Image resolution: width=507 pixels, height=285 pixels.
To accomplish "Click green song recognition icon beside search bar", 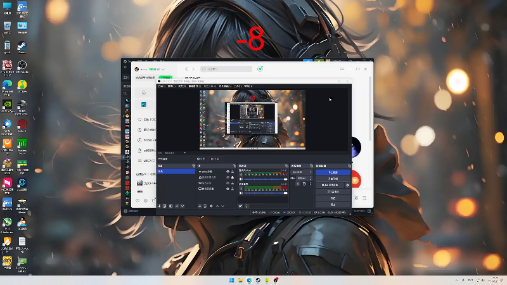I will click(x=260, y=69).
